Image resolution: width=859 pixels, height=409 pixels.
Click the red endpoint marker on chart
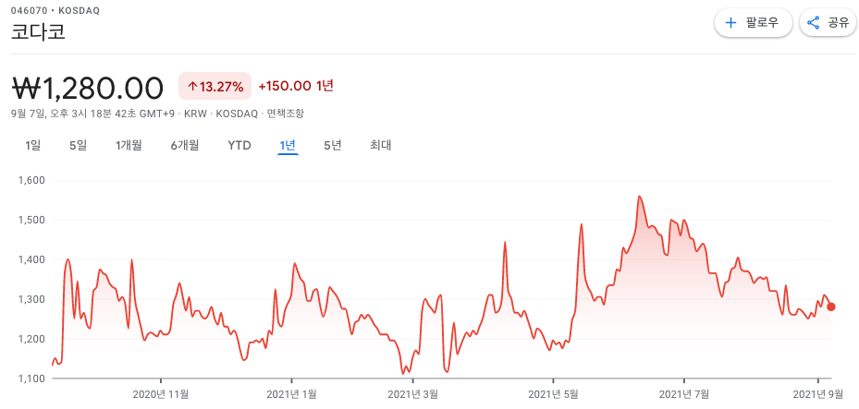[831, 307]
